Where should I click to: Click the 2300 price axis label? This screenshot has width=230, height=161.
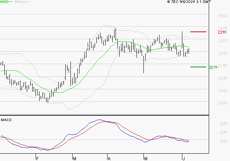pyautogui.click(x=222, y=41)
